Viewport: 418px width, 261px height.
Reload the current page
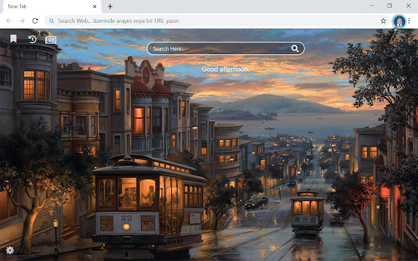tap(35, 21)
